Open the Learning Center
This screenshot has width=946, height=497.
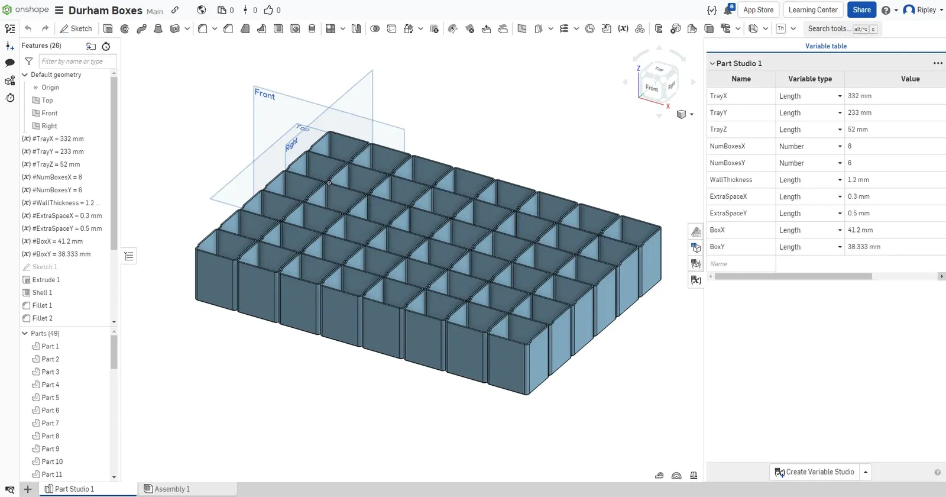813,9
